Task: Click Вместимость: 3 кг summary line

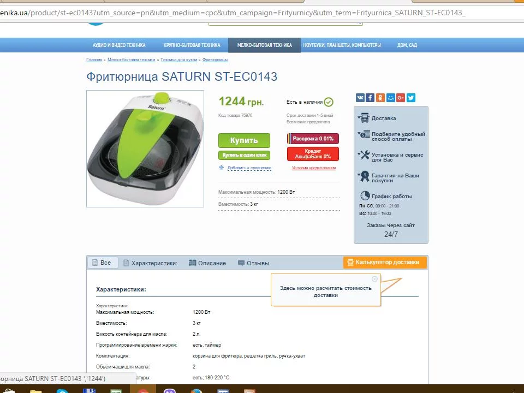Action: point(238,204)
